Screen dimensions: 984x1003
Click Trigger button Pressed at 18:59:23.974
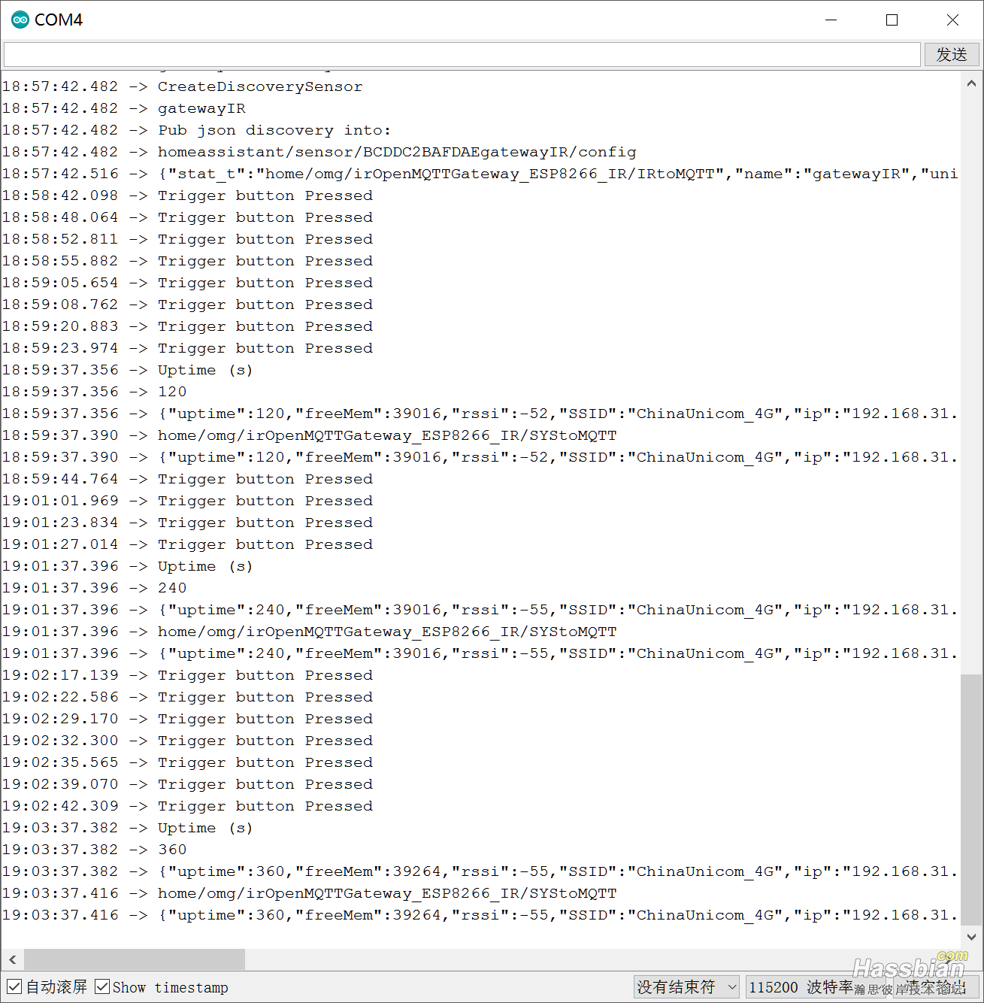187,348
